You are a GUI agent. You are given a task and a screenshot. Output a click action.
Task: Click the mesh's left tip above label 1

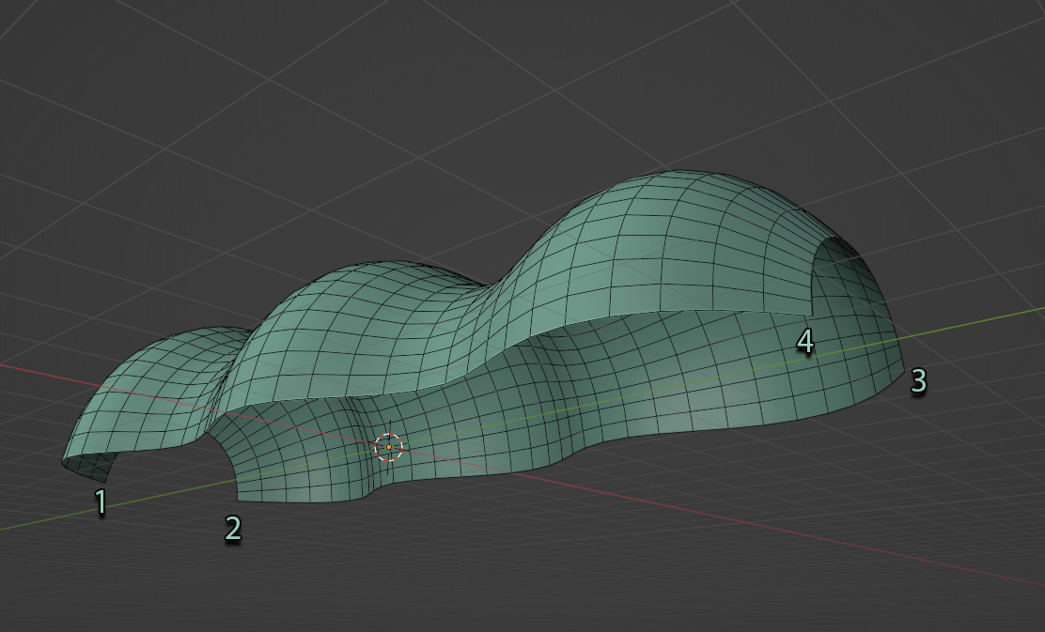click(66, 461)
